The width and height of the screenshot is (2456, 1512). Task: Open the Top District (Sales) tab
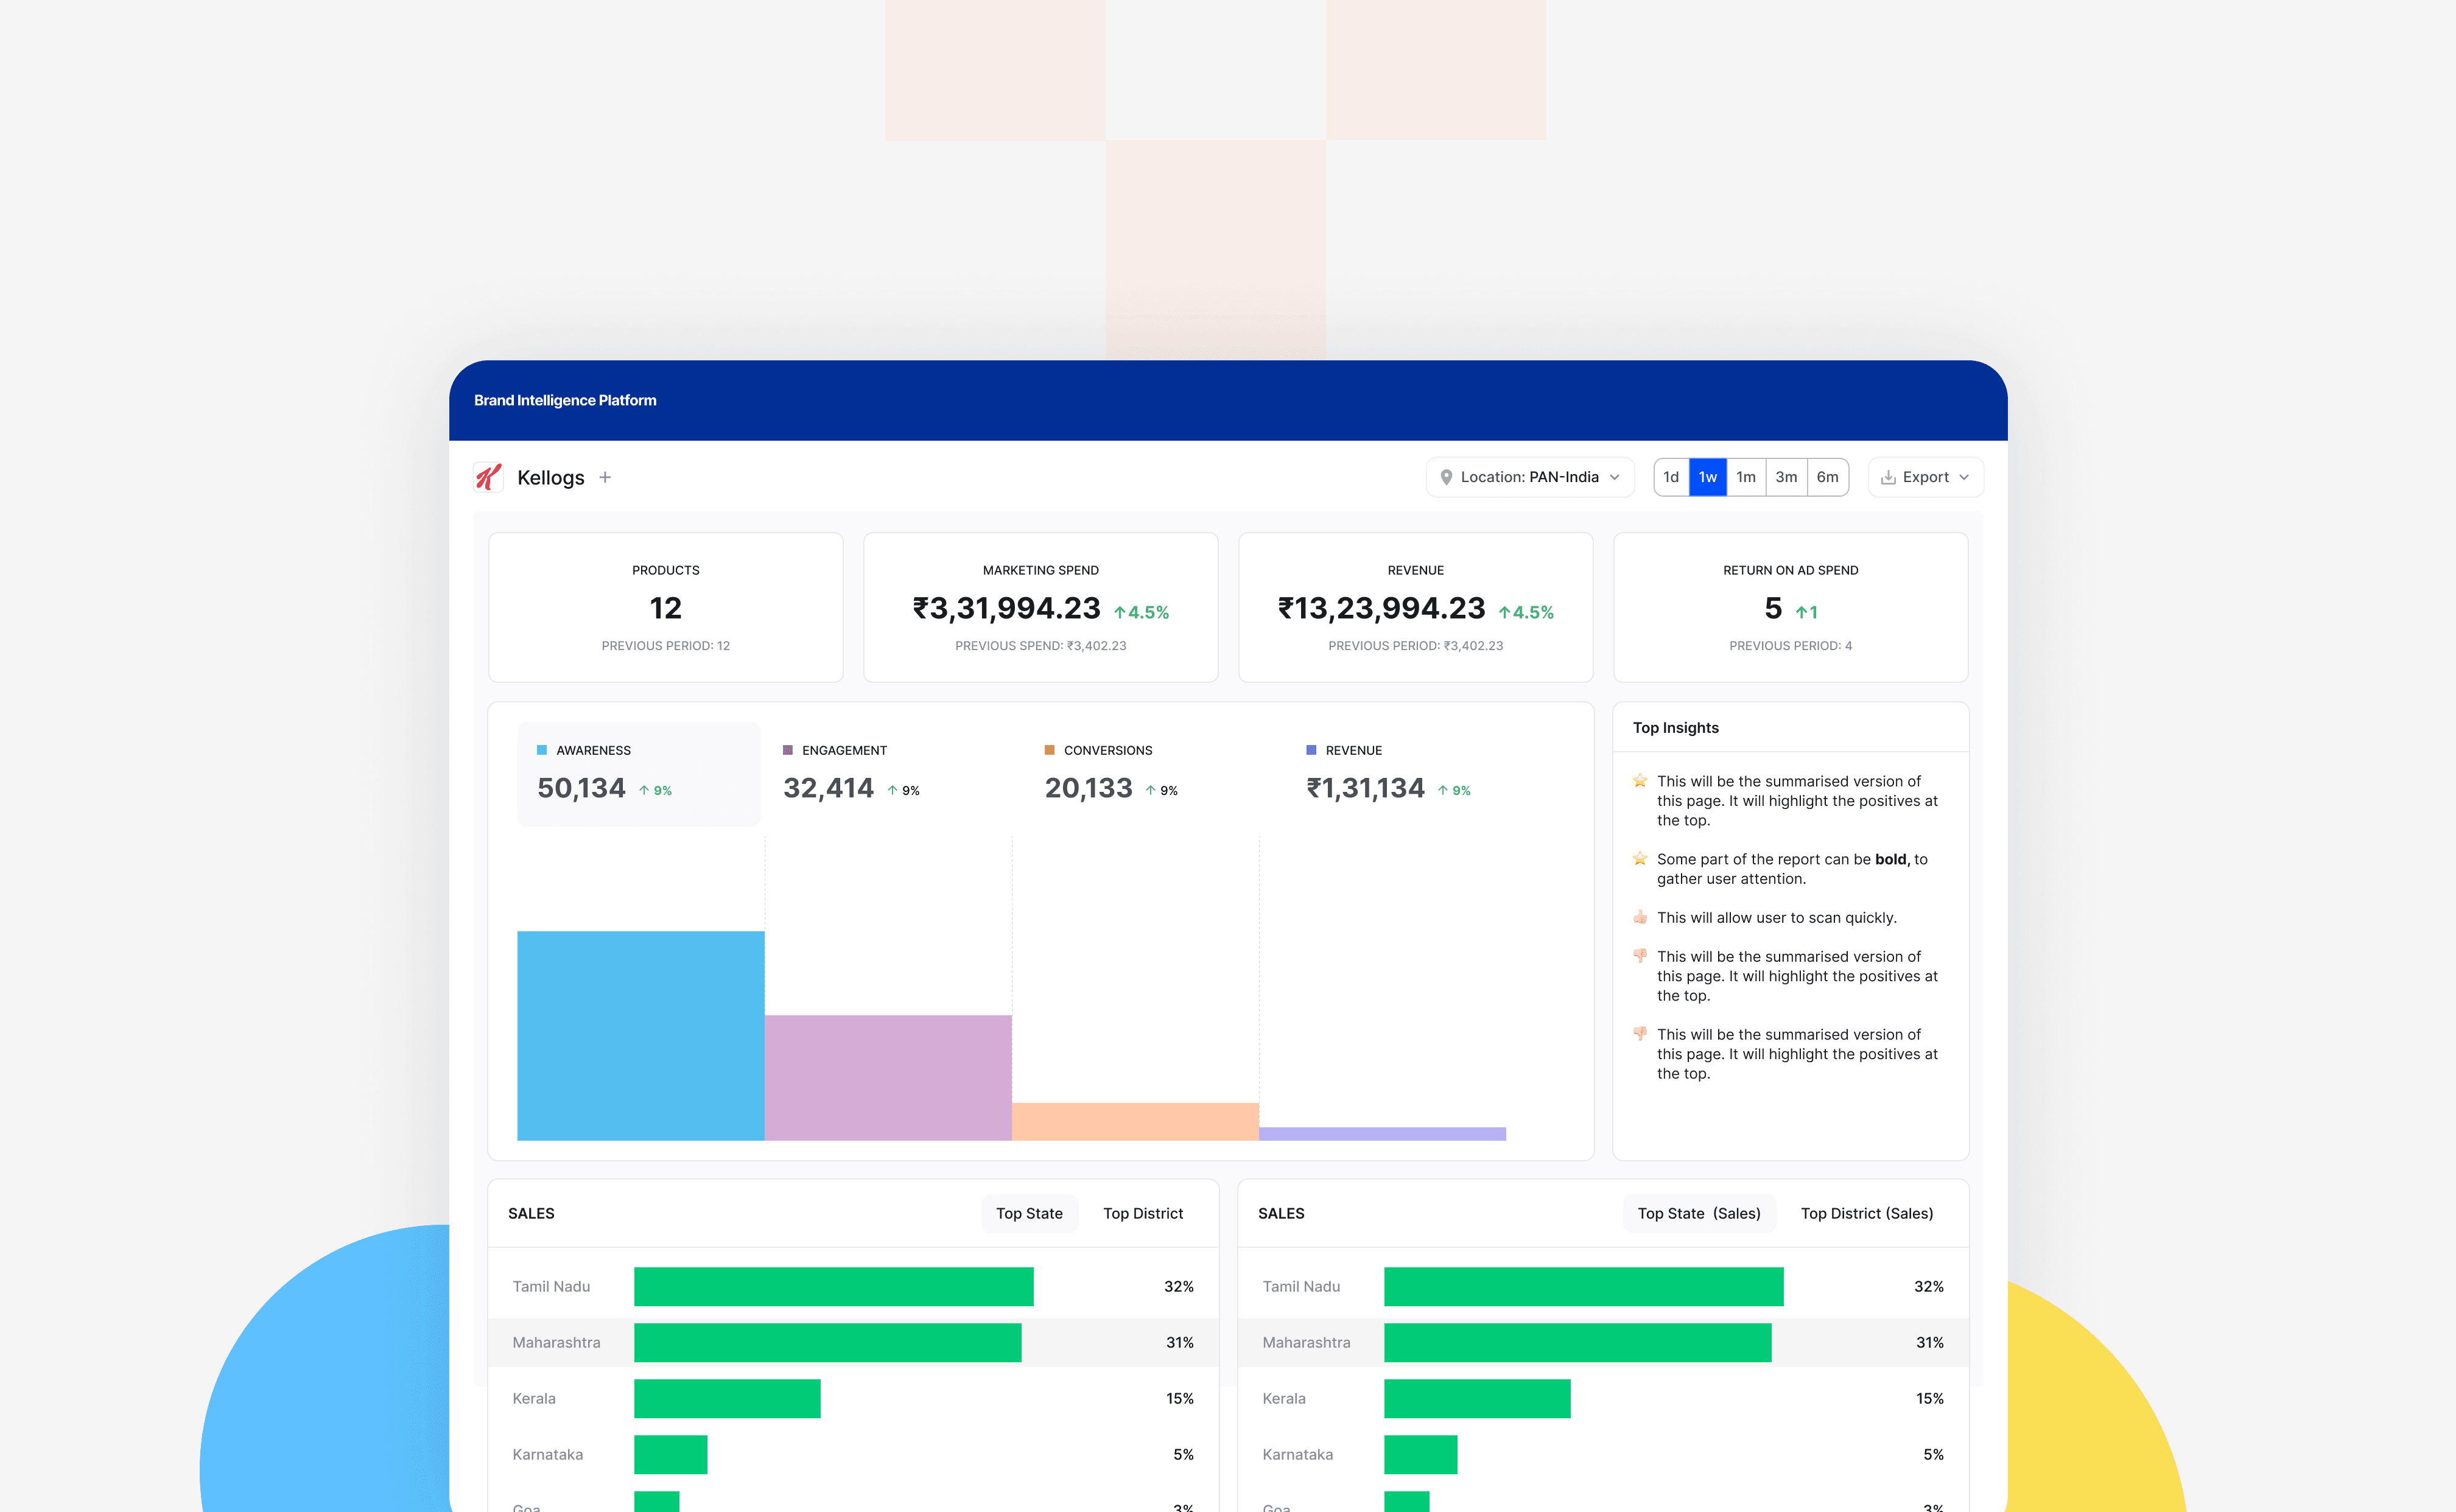(1866, 1213)
